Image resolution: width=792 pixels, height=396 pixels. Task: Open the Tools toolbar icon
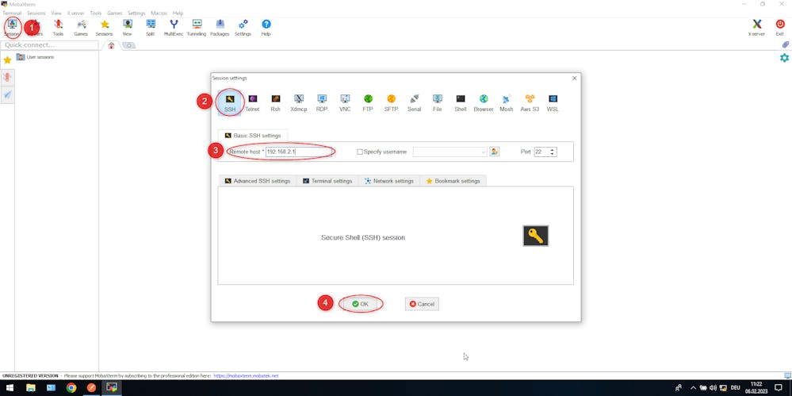[x=58, y=27]
